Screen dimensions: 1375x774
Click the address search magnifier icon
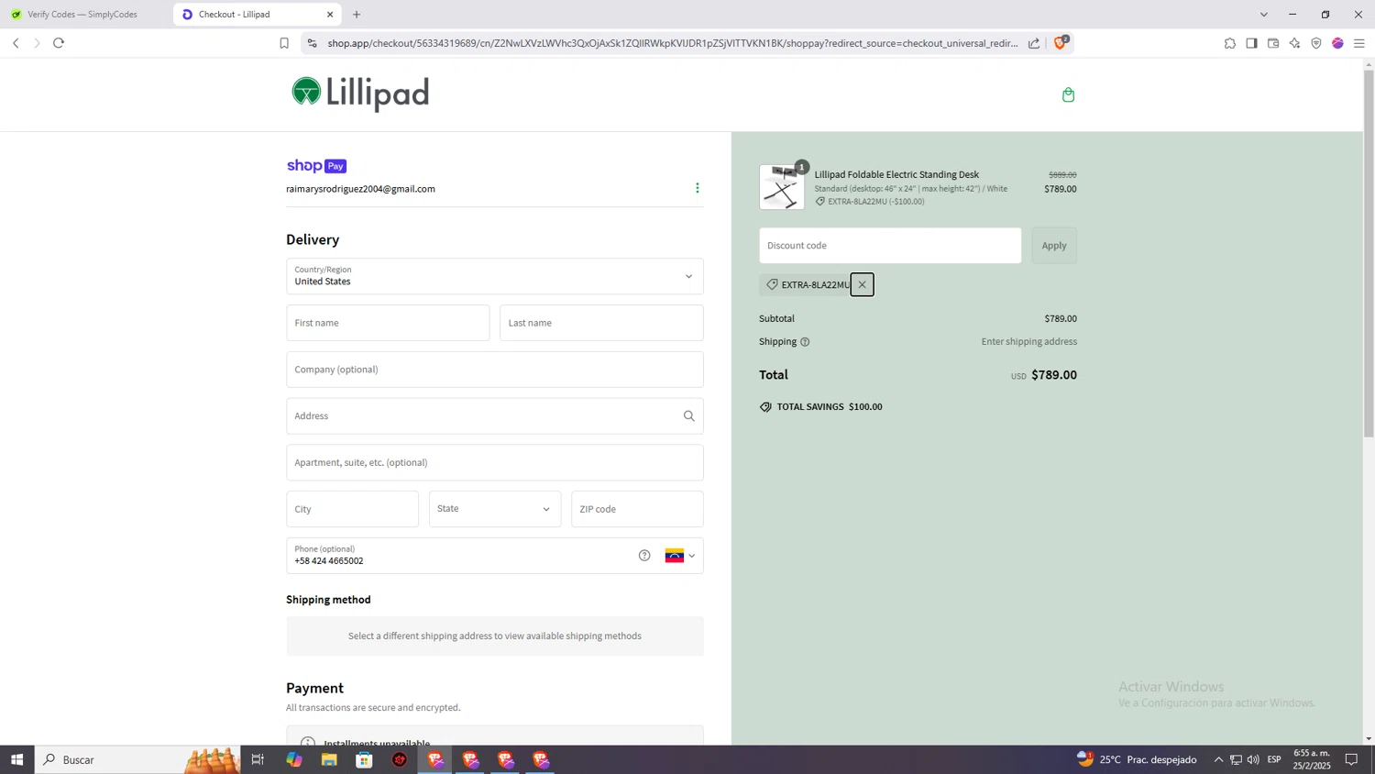(688, 416)
